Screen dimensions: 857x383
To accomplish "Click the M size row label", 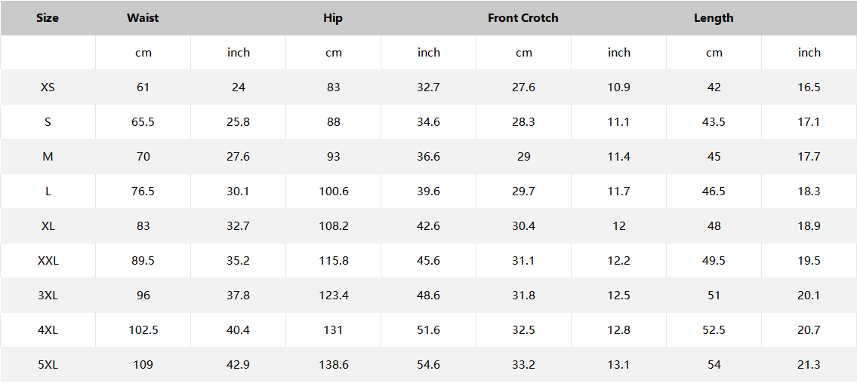I will click(48, 157).
